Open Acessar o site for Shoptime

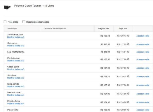coord(143,77)
